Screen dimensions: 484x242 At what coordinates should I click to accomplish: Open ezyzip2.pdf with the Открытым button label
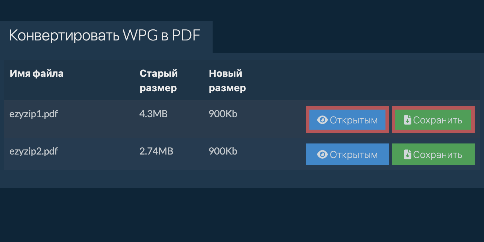[x=354, y=155]
